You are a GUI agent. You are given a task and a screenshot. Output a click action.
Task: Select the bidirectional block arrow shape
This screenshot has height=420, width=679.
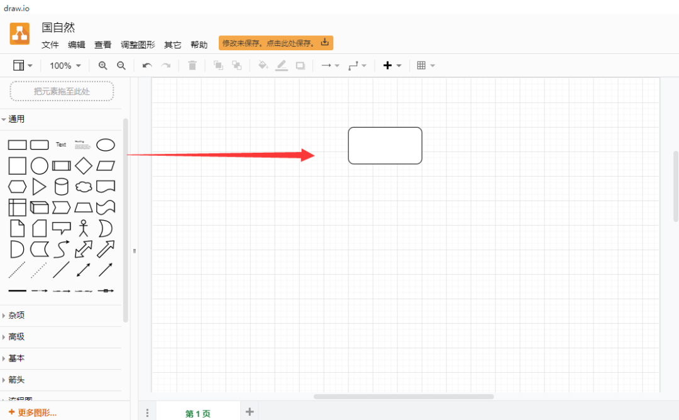pyautogui.click(x=84, y=249)
